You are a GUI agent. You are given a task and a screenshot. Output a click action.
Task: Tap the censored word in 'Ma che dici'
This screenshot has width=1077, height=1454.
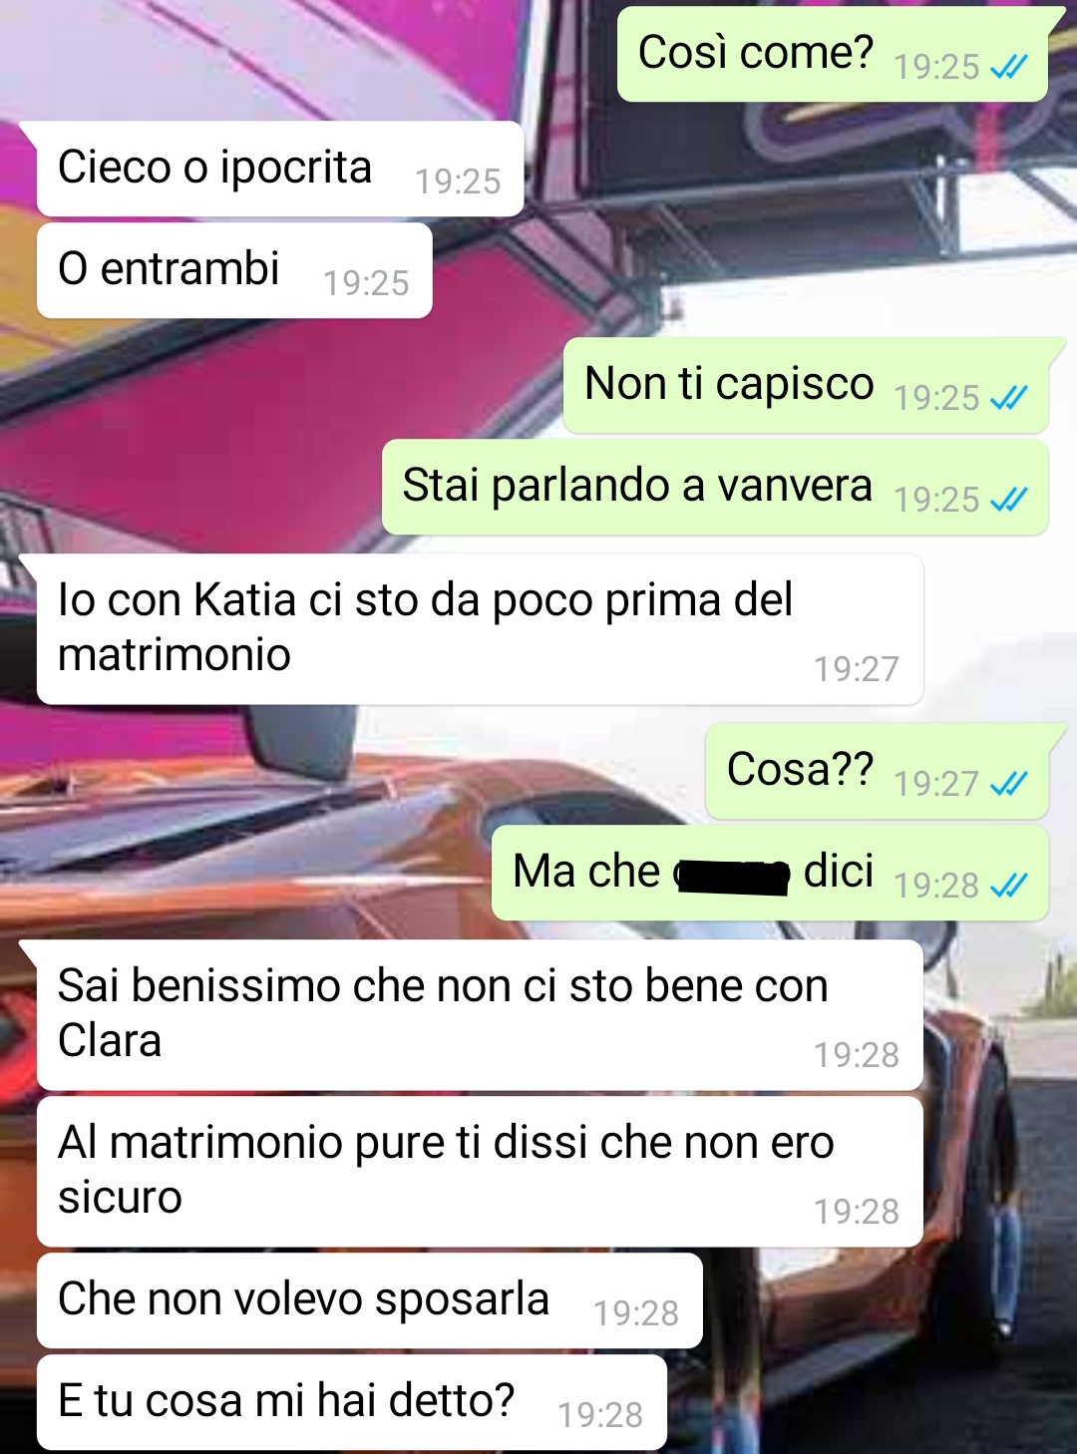pyautogui.click(x=733, y=876)
